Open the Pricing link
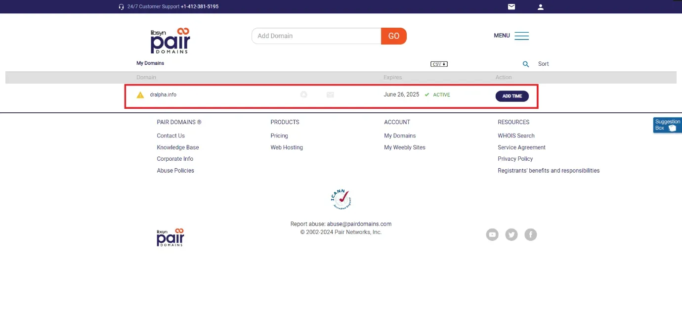 coord(279,136)
